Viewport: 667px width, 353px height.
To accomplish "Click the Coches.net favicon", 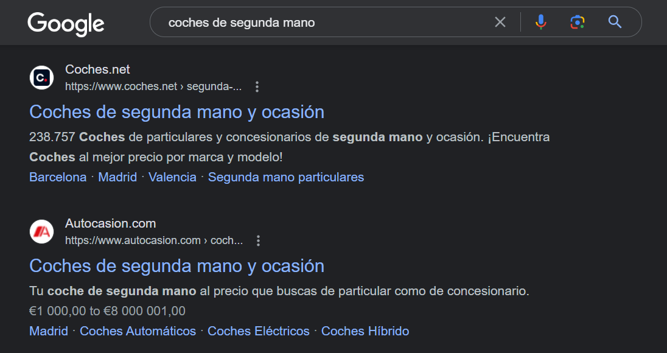I will click(41, 78).
